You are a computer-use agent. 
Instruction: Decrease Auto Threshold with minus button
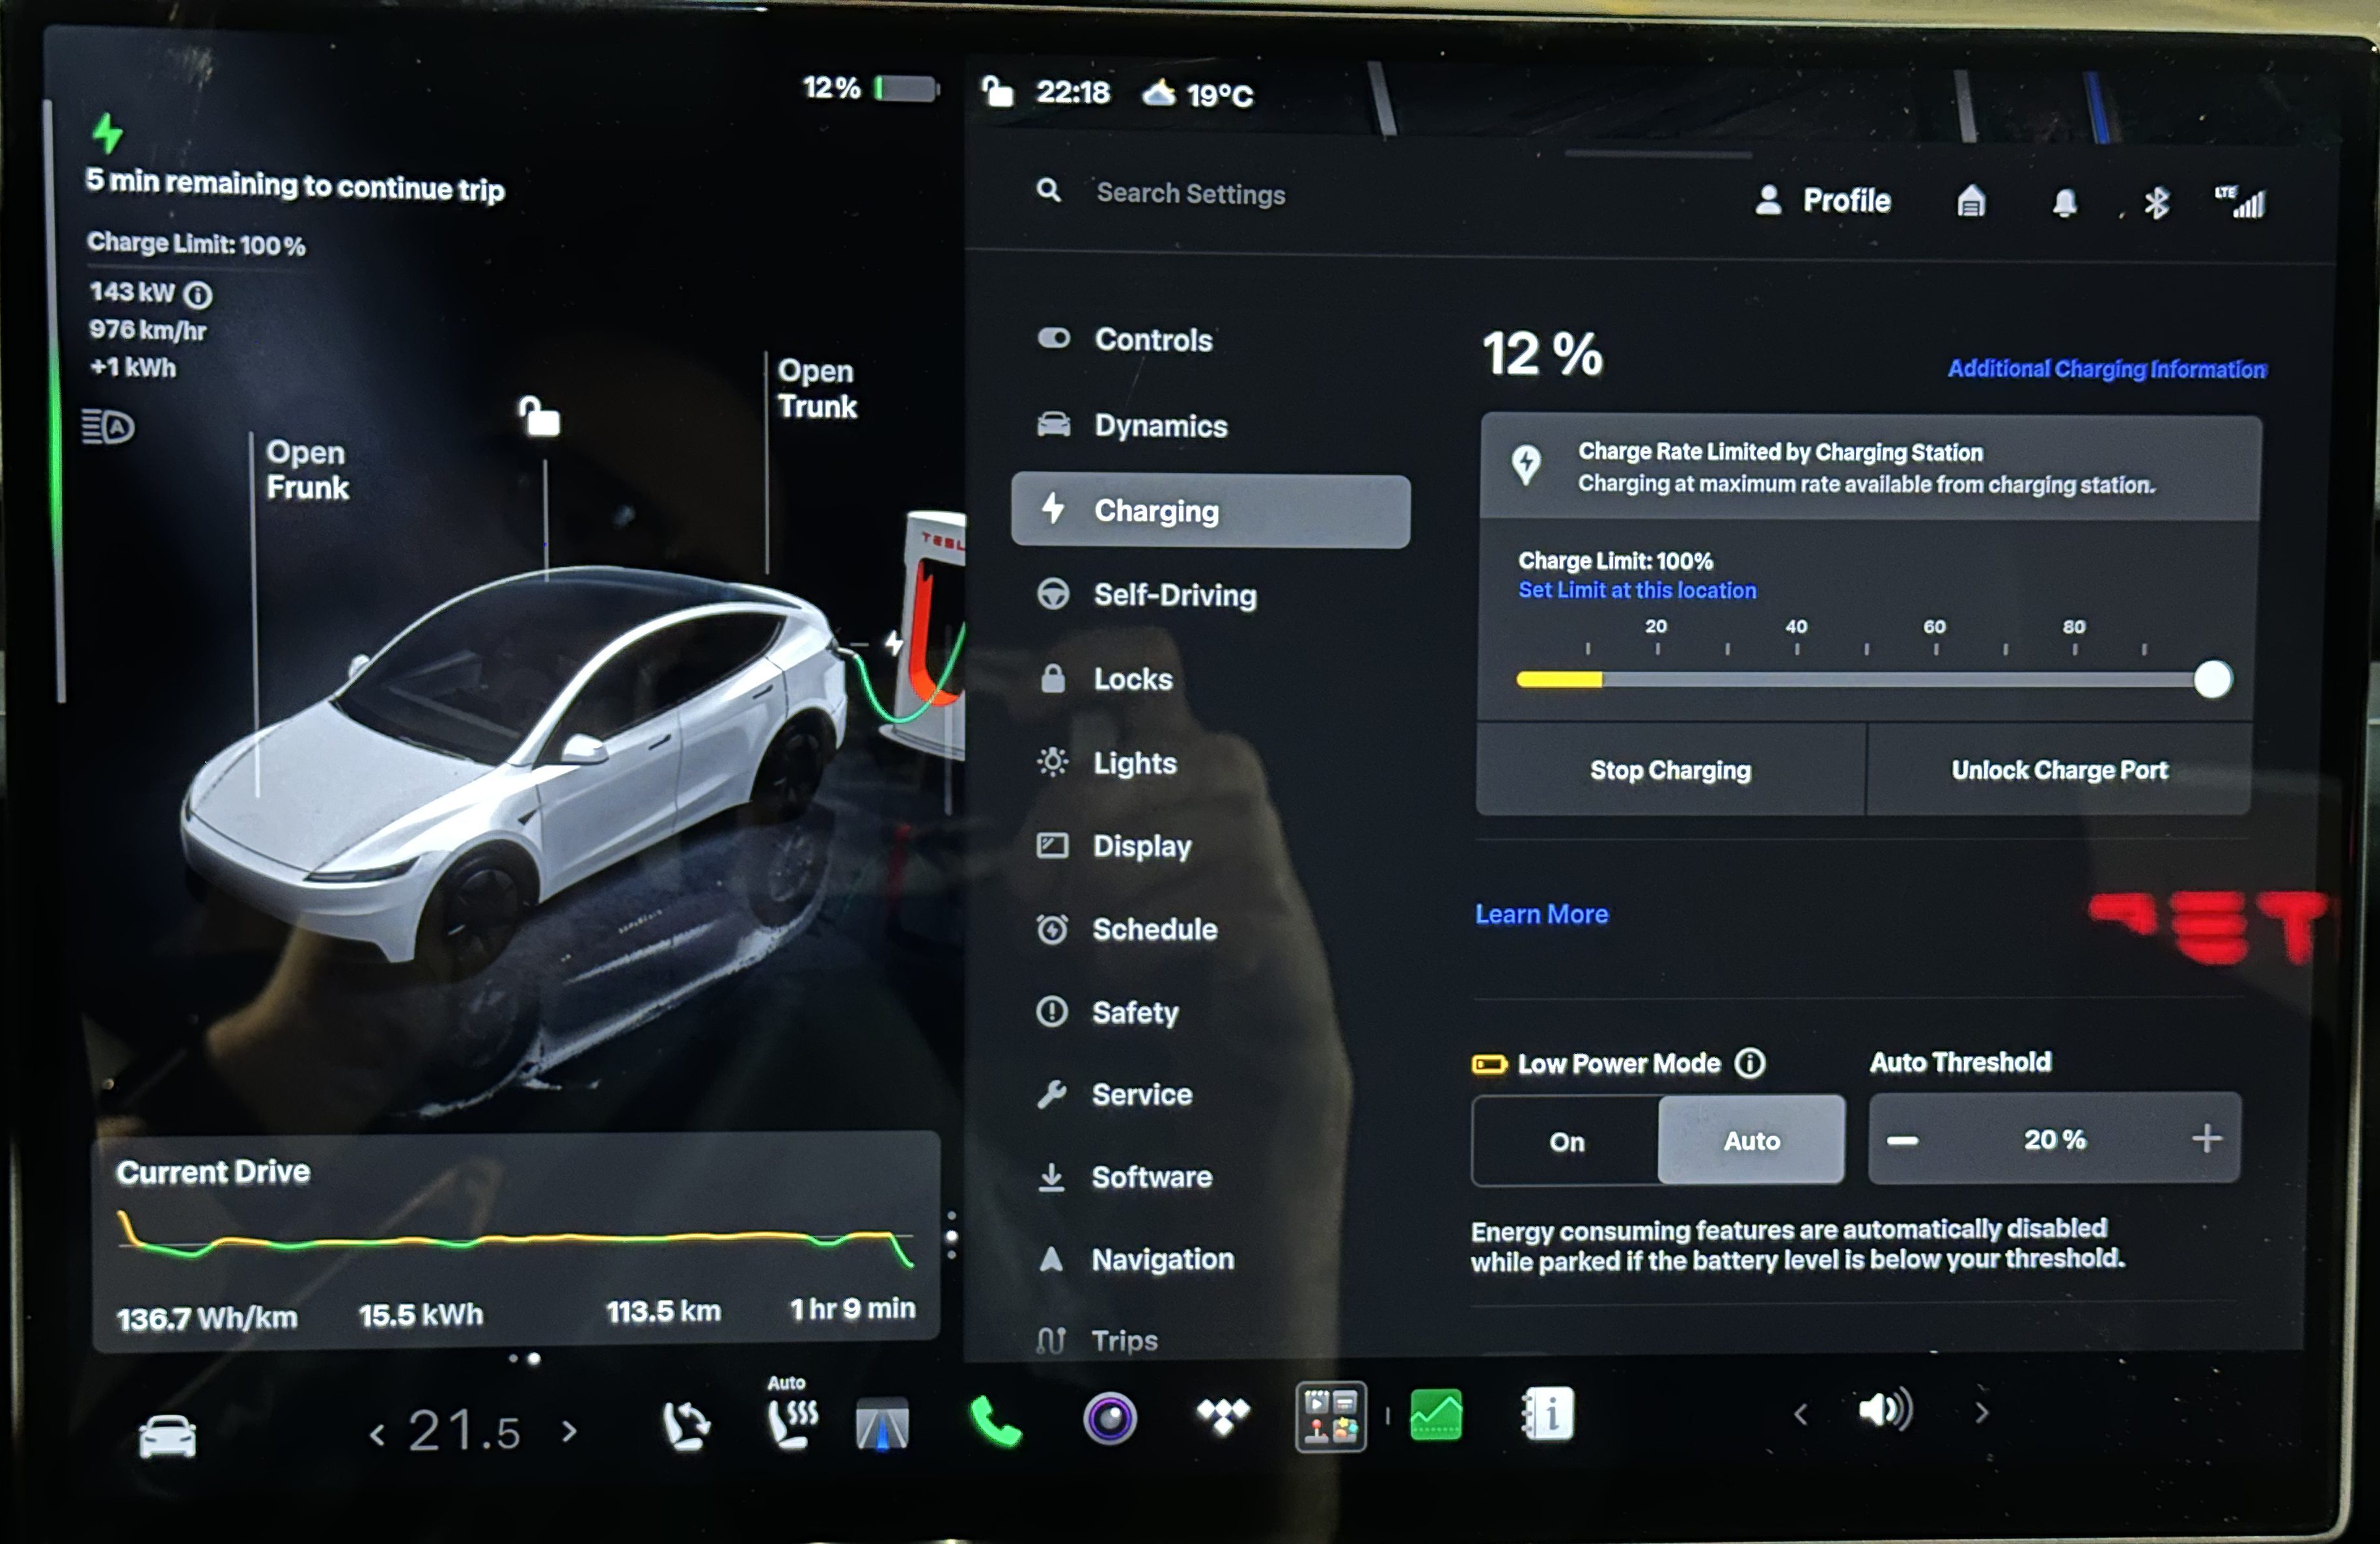[1902, 1140]
